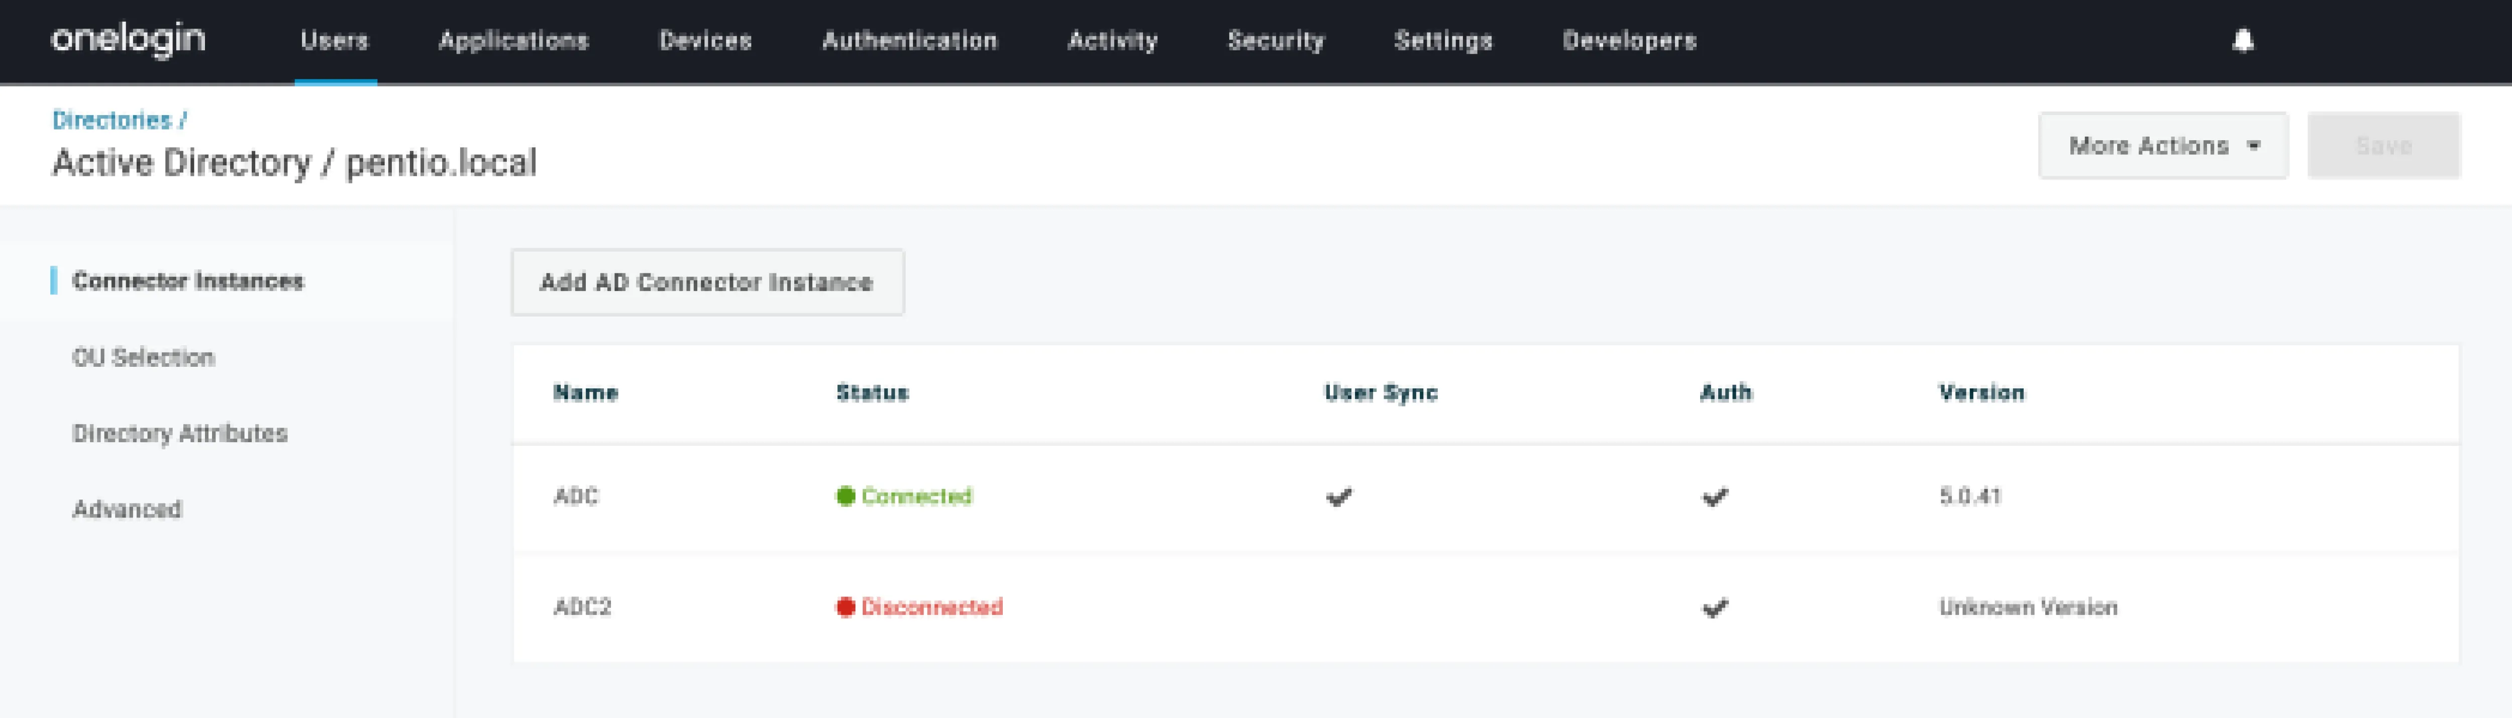2512x718 pixels.
Task: Click Add AD Connector Instance button
Action: tap(707, 283)
